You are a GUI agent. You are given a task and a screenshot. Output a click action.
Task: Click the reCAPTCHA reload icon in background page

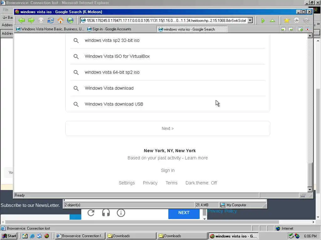tap(91, 213)
